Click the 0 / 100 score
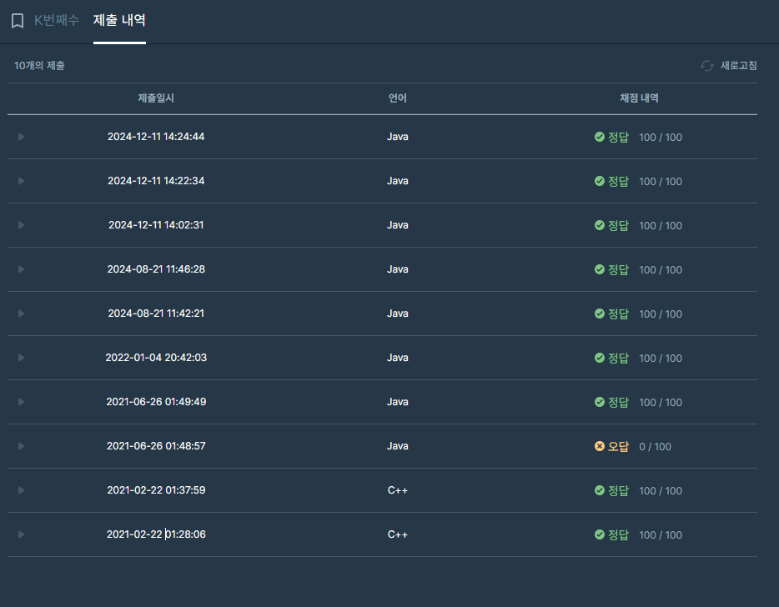The width and height of the screenshot is (779, 607). tap(655, 447)
